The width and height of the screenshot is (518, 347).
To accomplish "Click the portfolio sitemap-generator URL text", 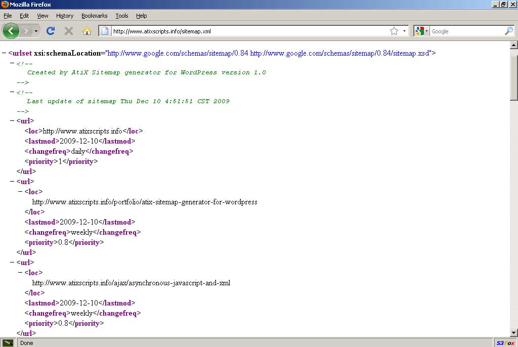I will [145, 202].
